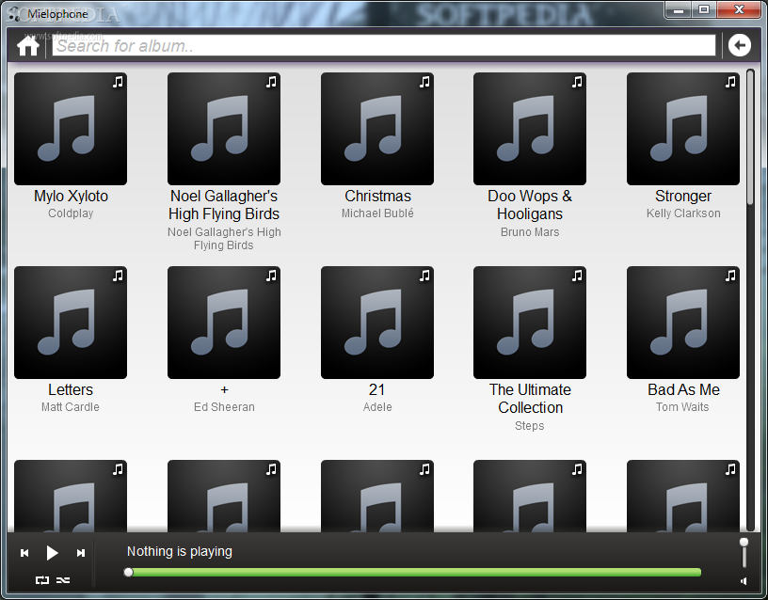Image resolution: width=768 pixels, height=600 pixels.
Task: Focus the Search for album field
Action: coord(384,45)
